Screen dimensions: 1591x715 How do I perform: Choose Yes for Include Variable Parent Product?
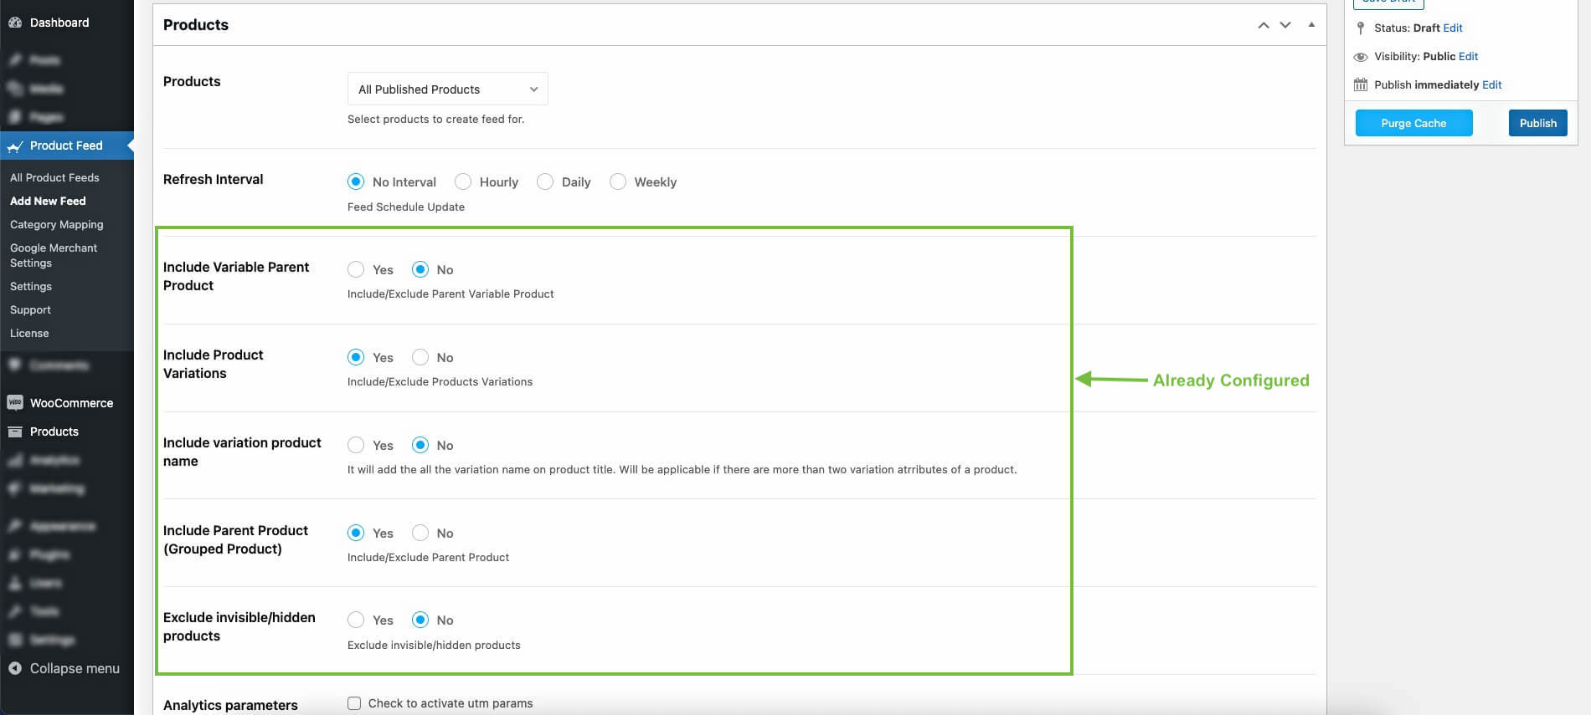click(x=356, y=269)
